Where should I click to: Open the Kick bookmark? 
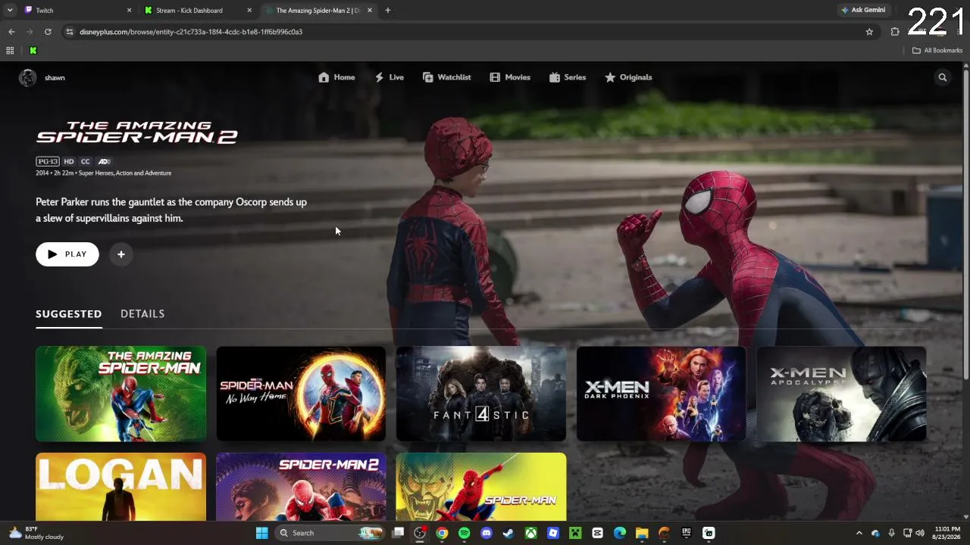pos(33,51)
